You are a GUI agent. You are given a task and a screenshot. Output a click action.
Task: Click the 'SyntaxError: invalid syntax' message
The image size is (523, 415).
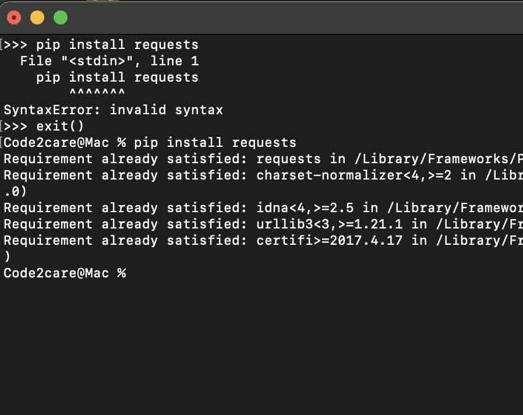114,110
